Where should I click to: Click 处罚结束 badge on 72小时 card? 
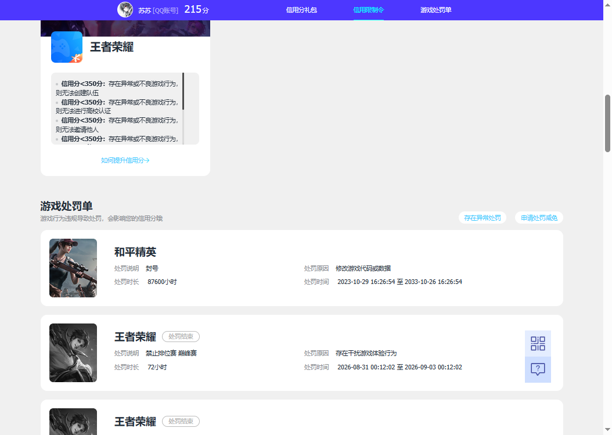[181, 337]
